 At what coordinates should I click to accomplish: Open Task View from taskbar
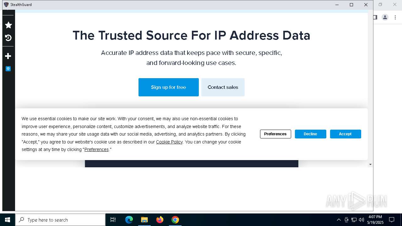click(x=113, y=220)
